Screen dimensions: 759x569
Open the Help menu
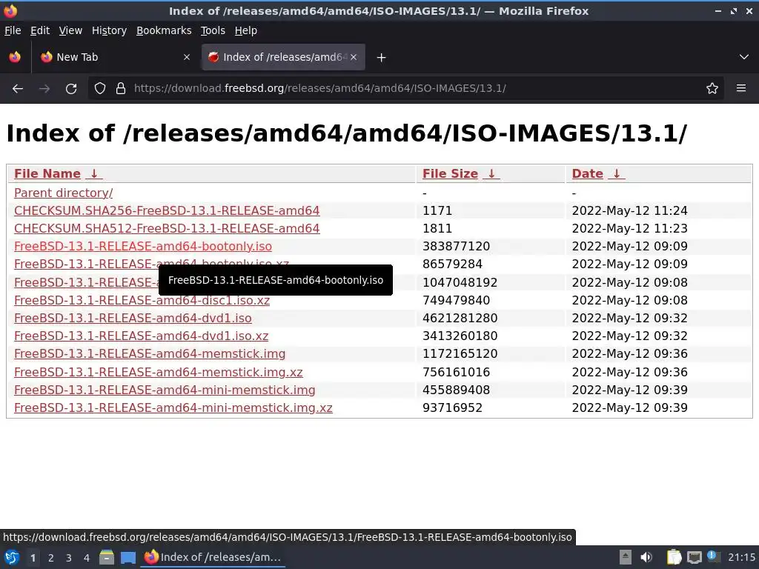(246, 30)
